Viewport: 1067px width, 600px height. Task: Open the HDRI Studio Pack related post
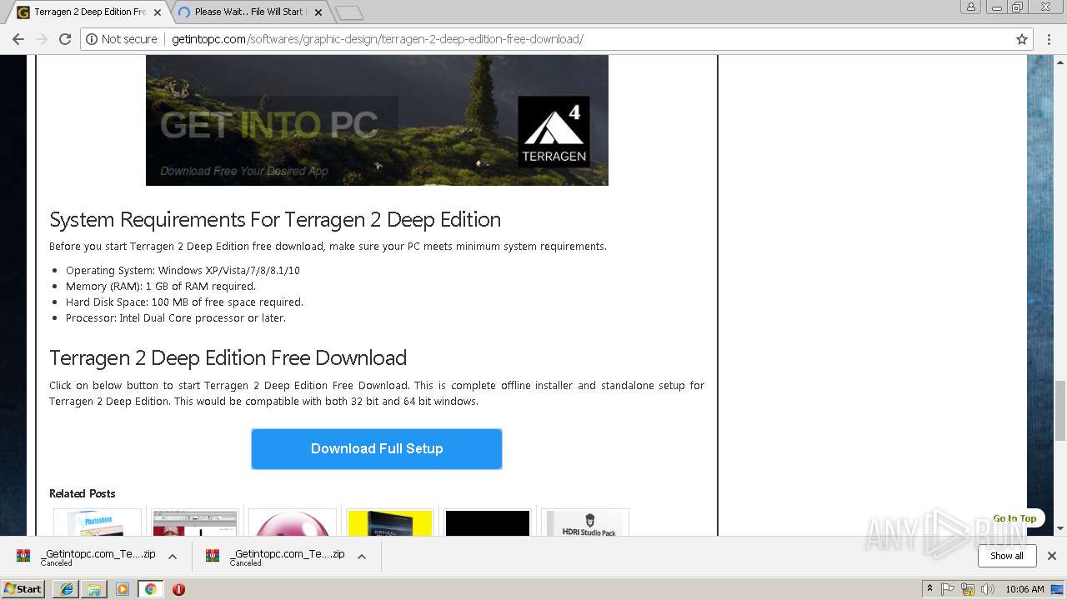(x=585, y=522)
